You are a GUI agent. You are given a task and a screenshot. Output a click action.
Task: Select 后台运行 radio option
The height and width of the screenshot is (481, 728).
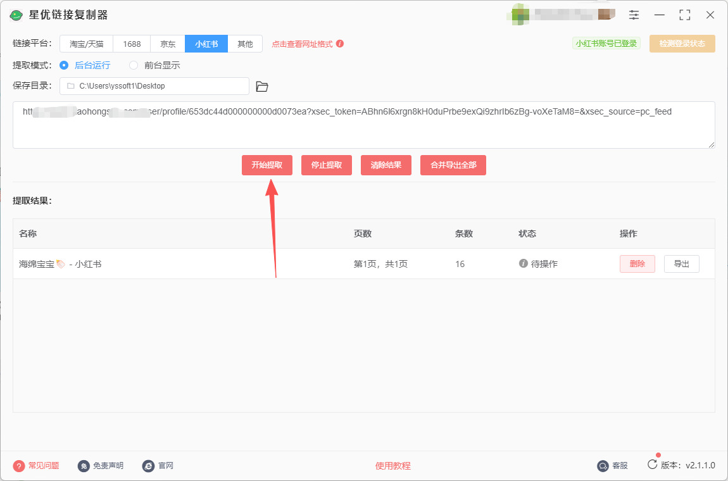pos(64,65)
